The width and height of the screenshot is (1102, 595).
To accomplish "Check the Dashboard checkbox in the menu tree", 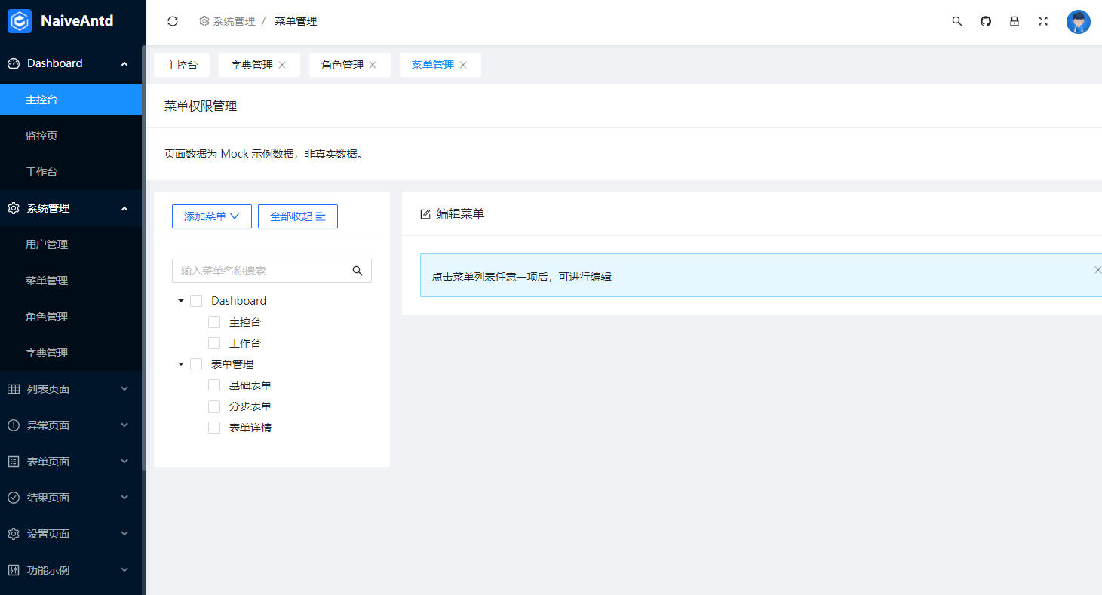I will 196,300.
